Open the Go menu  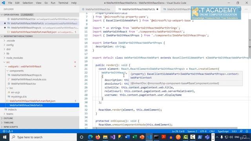46,3
